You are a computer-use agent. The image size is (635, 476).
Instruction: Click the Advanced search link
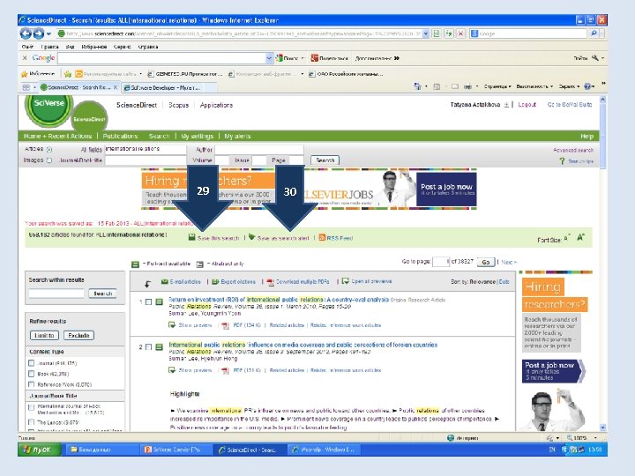tap(573, 150)
